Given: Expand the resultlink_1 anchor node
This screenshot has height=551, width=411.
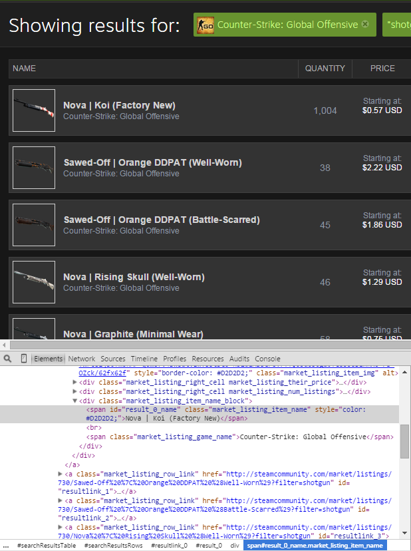Looking at the screenshot, I should tap(60, 474).
